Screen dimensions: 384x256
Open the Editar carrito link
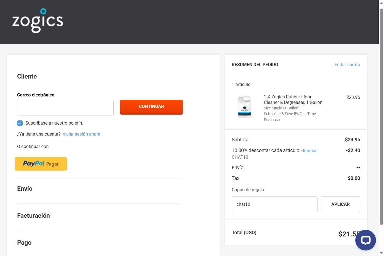(347, 64)
